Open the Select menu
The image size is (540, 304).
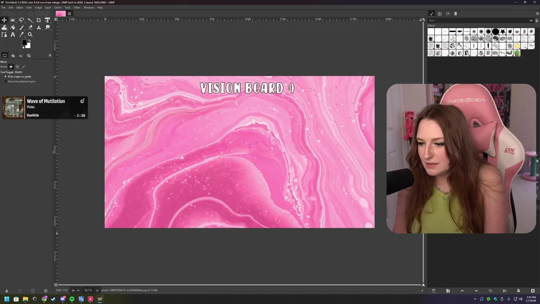click(19, 8)
